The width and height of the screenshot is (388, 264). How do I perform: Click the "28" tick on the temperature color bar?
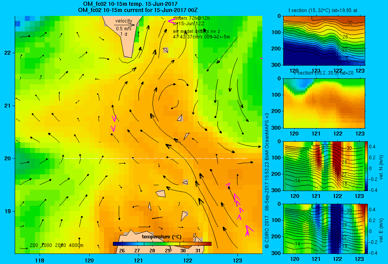coord(152,251)
